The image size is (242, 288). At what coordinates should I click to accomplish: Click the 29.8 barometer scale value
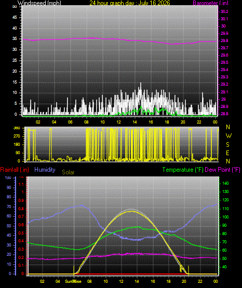point(224,40)
